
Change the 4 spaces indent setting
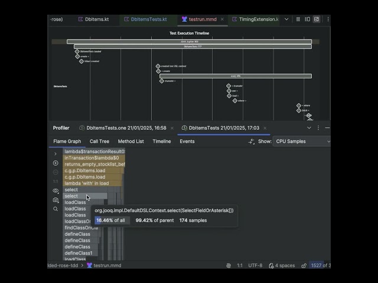tap(282, 265)
